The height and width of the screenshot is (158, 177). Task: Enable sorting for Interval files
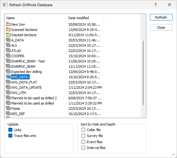point(83,147)
